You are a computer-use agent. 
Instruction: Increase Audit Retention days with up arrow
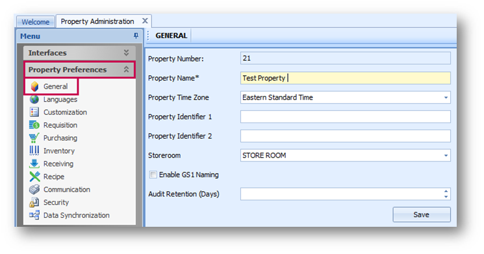point(446,191)
